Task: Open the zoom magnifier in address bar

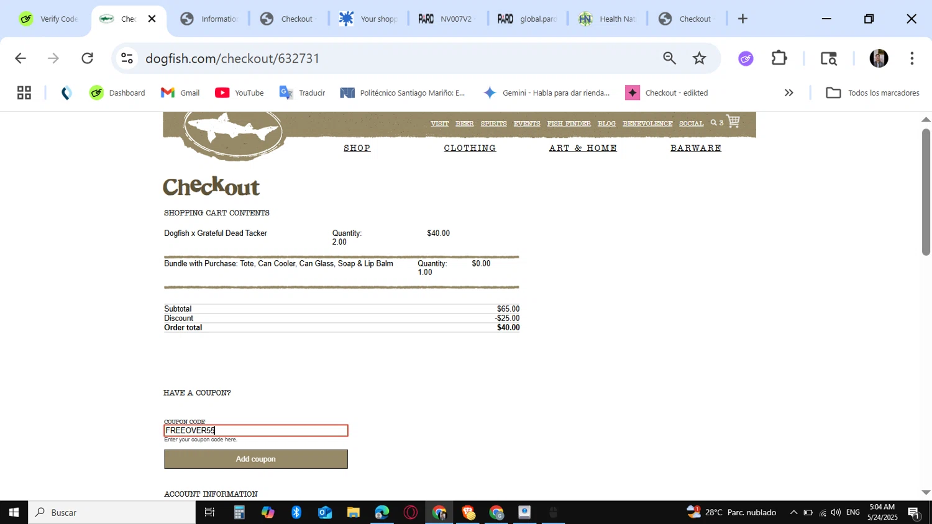Action: pos(669,58)
